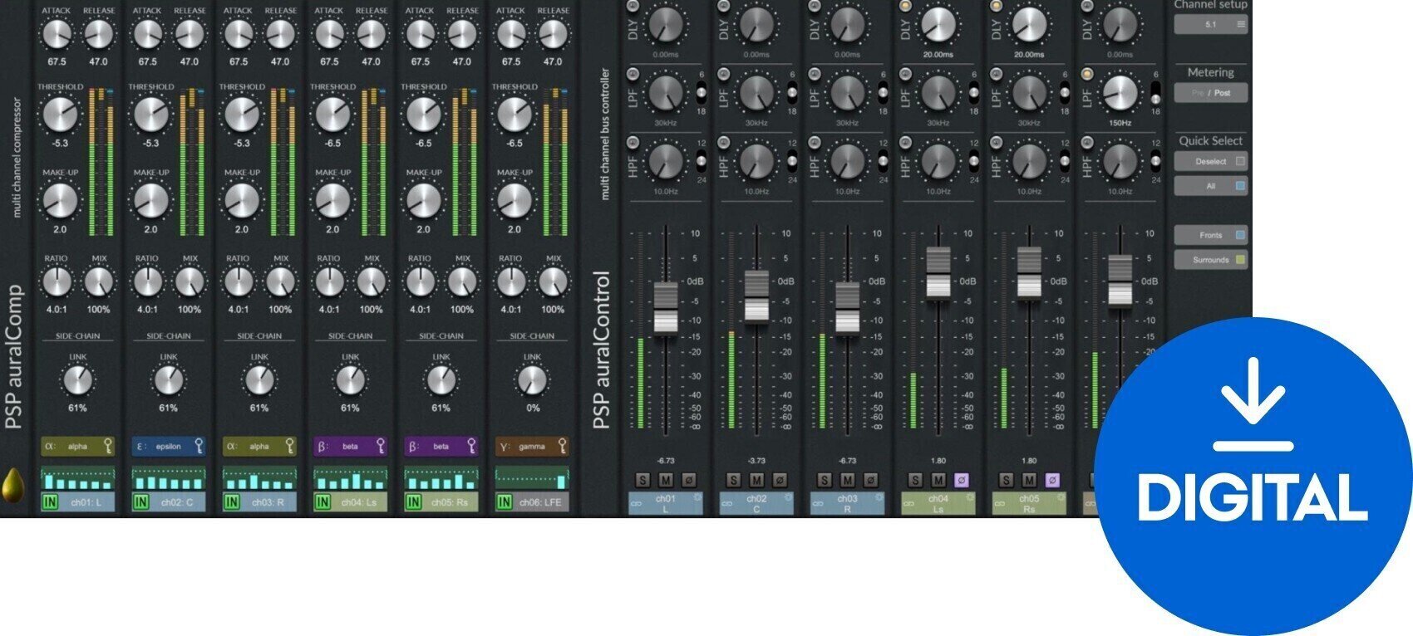Image resolution: width=1413 pixels, height=636 pixels.
Task: Solo channel ch04 with the S button
Action: pos(915,480)
